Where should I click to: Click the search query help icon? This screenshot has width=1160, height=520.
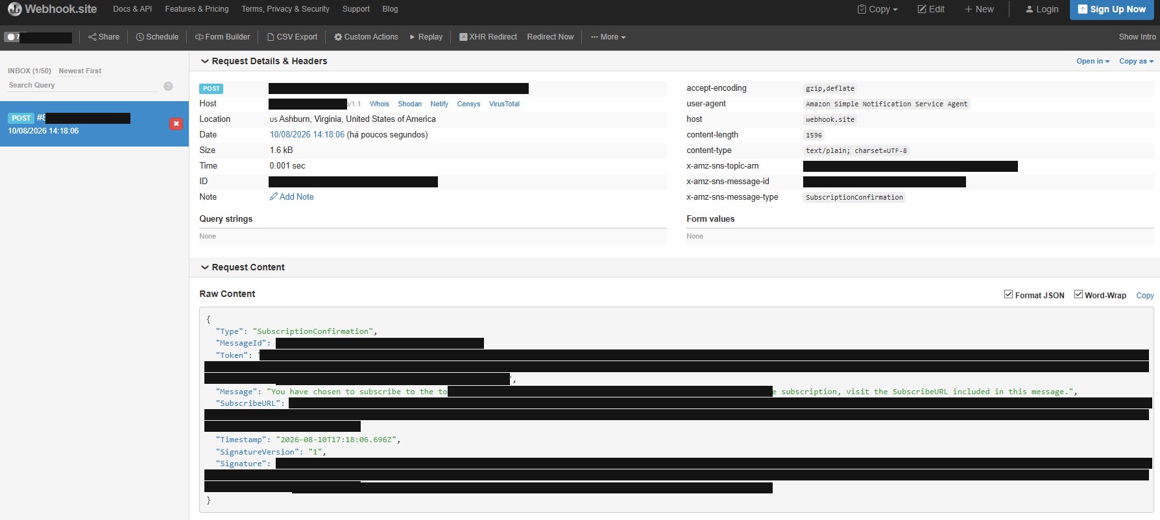tap(168, 86)
